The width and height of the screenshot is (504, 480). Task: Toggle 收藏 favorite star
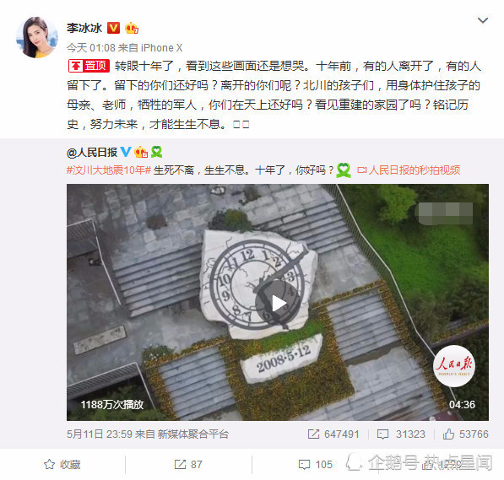coord(62,465)
